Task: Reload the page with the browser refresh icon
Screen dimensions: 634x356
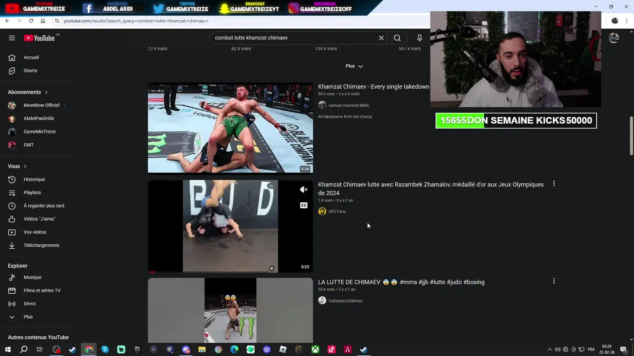Action: pyautogui.click(x=31, y=21)
